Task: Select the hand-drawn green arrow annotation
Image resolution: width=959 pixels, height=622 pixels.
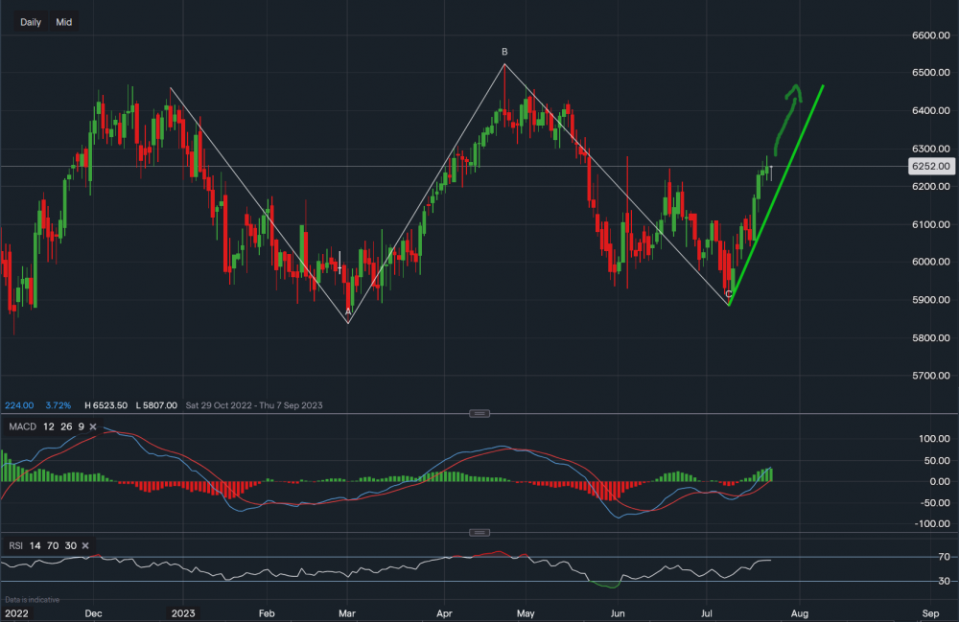Action: pos(784,110)
